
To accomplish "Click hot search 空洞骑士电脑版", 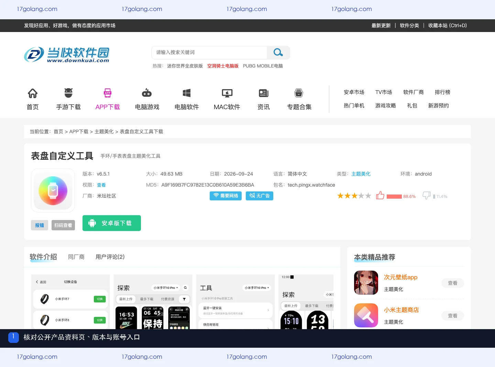I will tap(223, 66).
